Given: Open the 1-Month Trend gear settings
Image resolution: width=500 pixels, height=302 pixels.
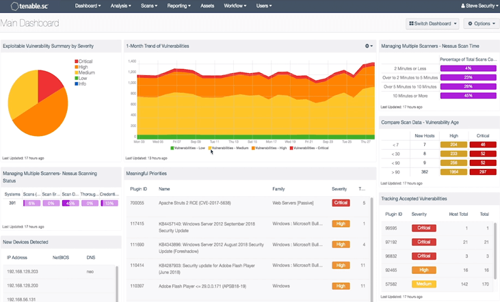Looking at the screenshot, I should [369, 46].
